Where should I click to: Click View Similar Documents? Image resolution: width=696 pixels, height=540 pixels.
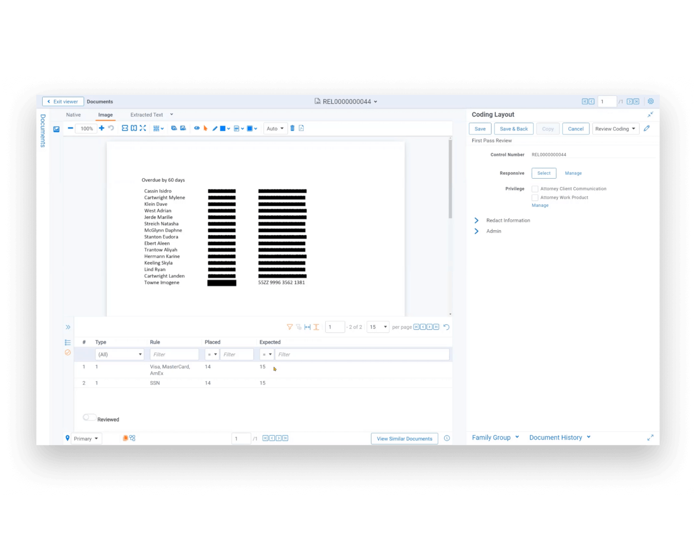tap(404, 438)
